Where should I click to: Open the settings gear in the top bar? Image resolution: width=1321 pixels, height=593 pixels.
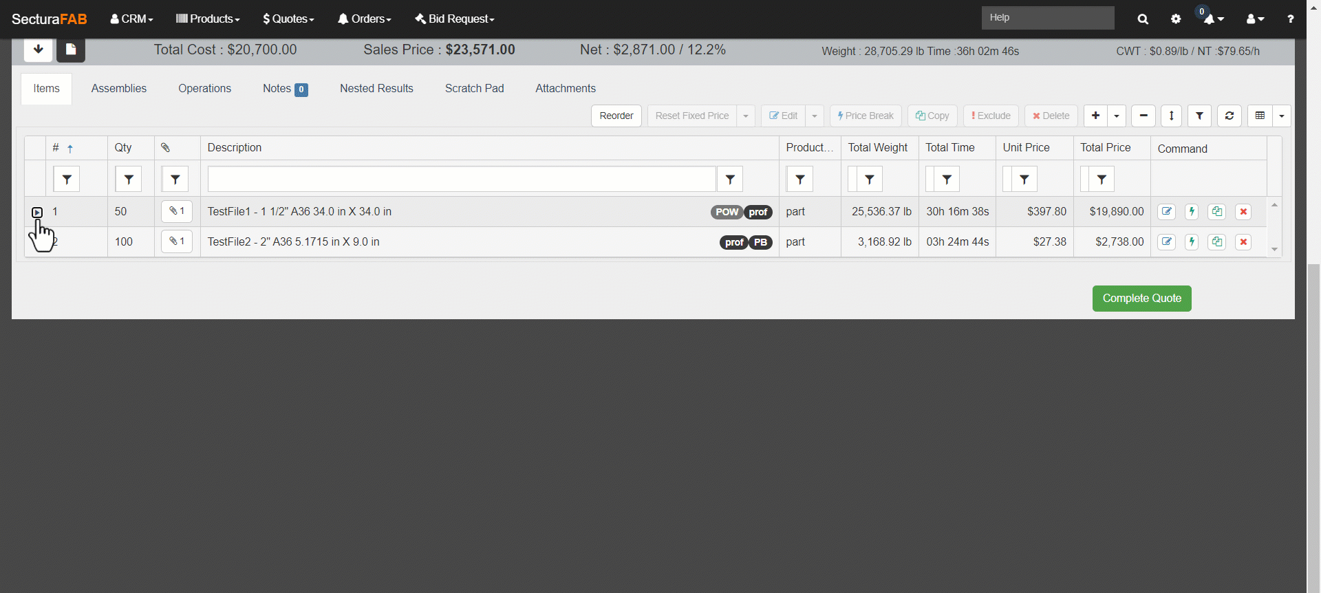(1176, 19)
